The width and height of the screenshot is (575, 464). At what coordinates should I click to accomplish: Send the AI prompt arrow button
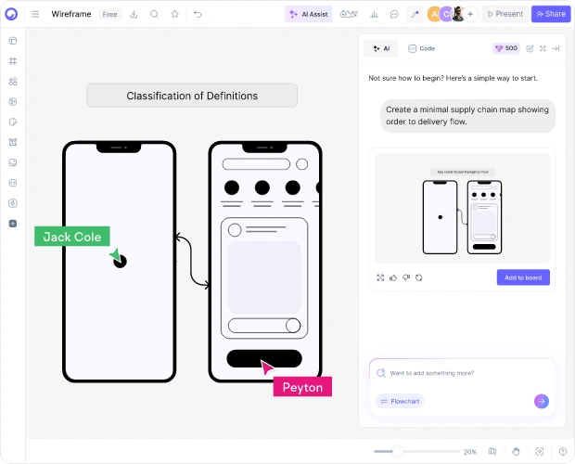pos(542,401)
